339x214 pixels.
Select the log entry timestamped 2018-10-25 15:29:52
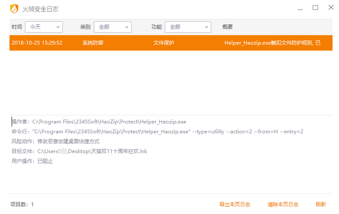[x=37, y=43]
